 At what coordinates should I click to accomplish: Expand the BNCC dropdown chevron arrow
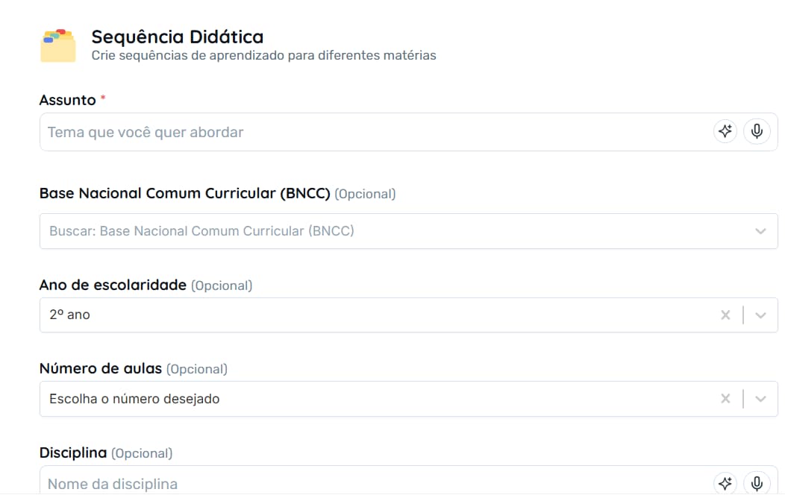click(x=760, y=231)
